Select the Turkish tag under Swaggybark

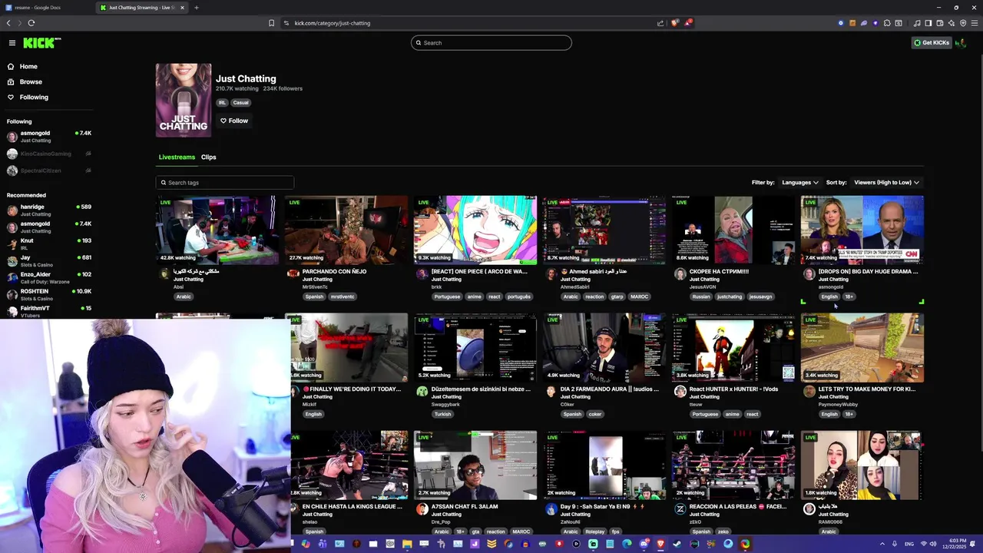coord(443,414)
